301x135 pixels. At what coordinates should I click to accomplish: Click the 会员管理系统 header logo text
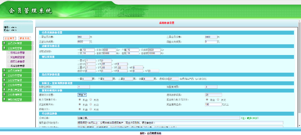coord(30,11)
